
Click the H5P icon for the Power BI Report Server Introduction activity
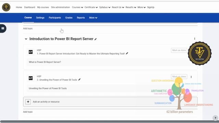coord(30,52)
